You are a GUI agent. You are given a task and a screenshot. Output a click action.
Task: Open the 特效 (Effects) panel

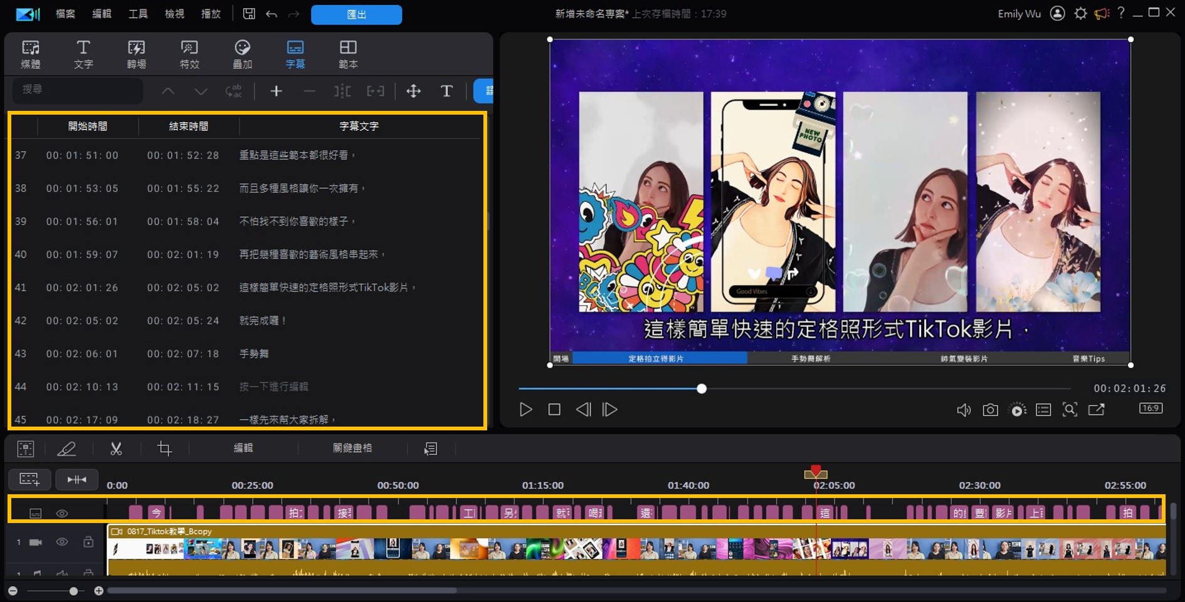point(189,53)
